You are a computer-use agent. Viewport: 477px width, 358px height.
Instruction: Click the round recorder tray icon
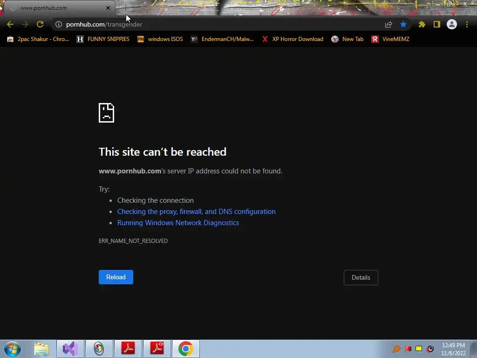click(x=430, y=349)
